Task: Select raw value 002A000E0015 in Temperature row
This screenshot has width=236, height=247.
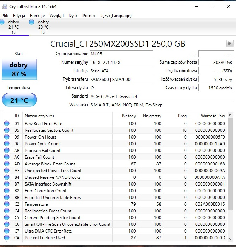Action: coord(210,204)
